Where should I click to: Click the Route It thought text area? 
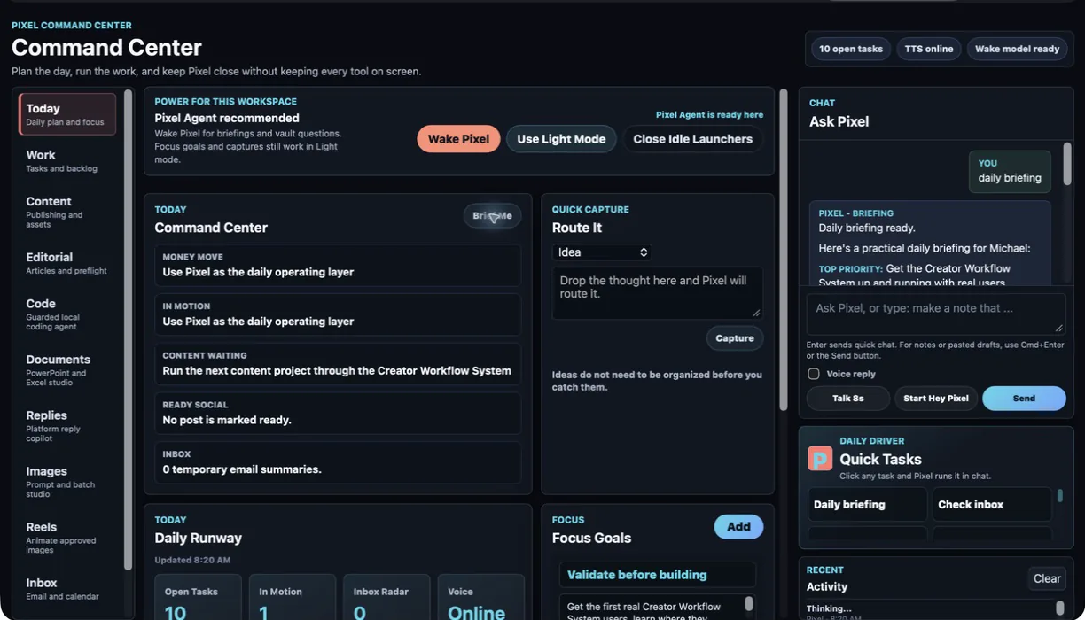[658, 293]
